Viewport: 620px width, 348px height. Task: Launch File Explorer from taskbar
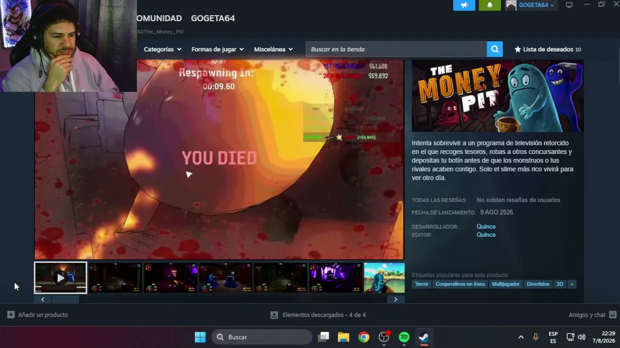[343, 337]
